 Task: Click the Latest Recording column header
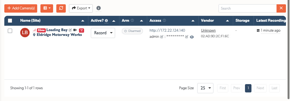[271, 21]
